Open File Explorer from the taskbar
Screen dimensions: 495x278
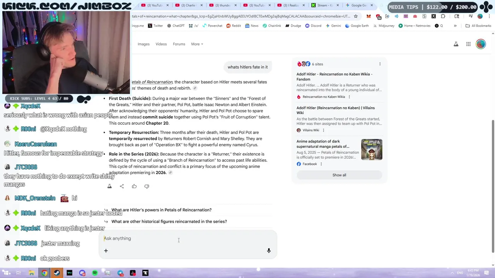(31, 273)
